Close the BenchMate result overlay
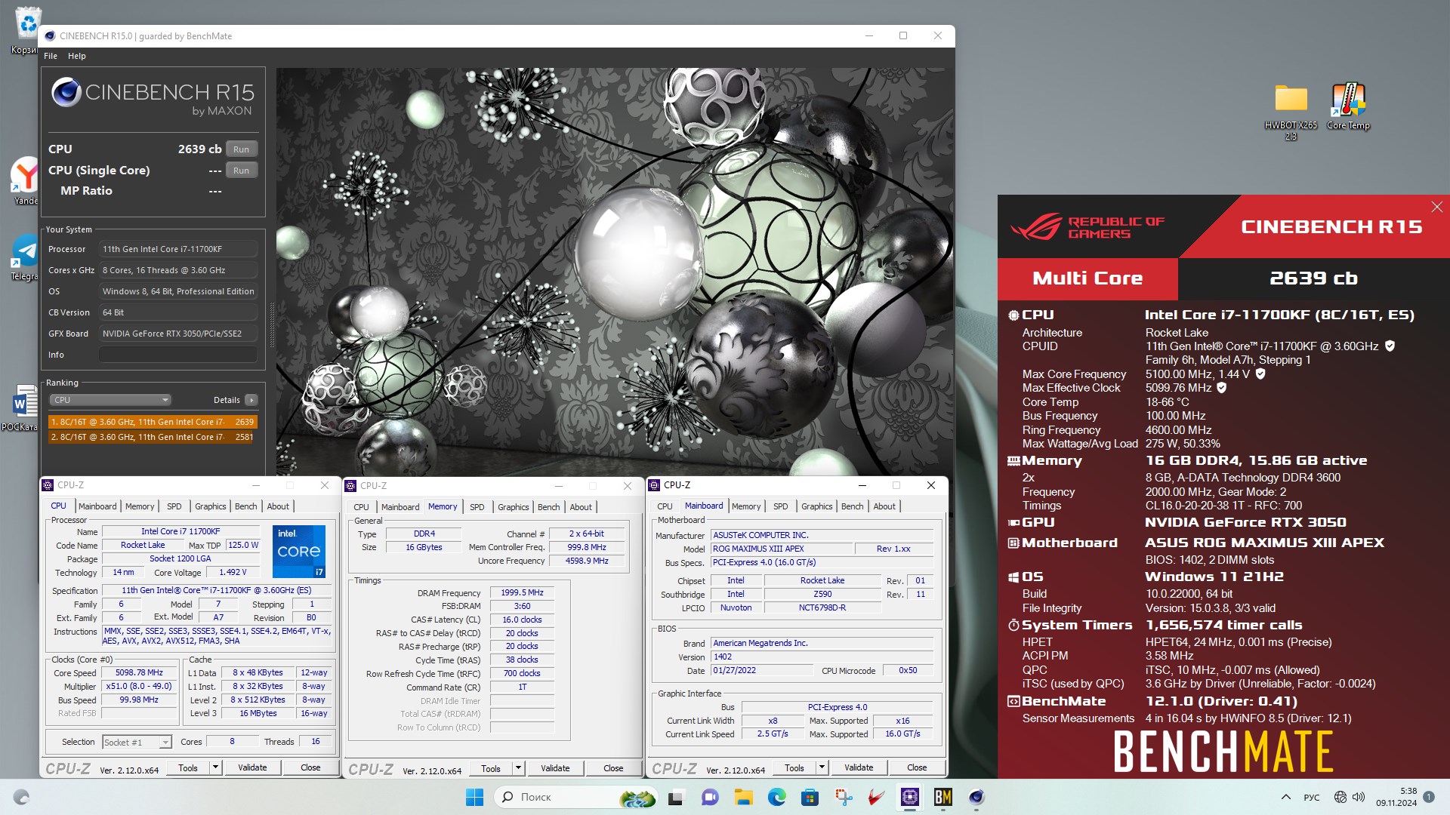The height and width of the screenshot is (815, 1450). click(1436, 207)
